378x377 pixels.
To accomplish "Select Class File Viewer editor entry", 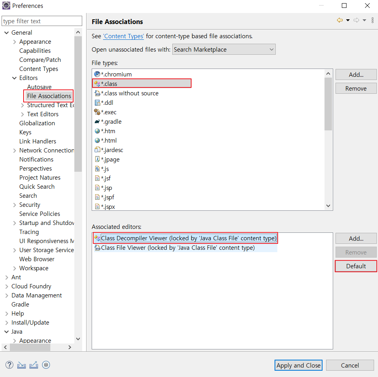I will click(185, 247).
